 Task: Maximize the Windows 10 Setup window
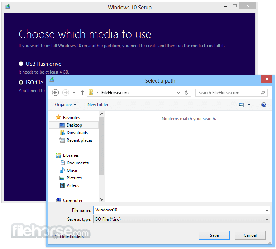(x=235, y=6)
